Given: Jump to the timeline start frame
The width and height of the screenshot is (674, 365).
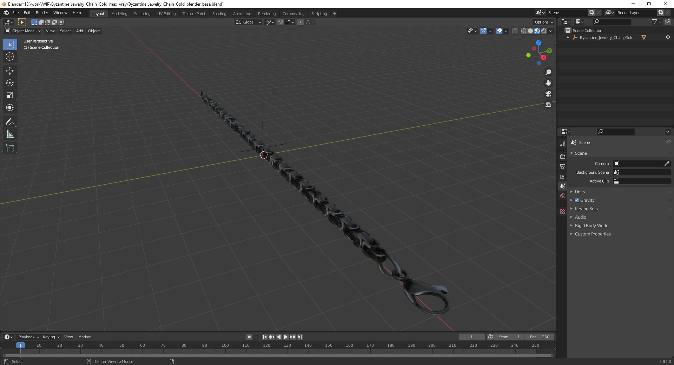Looking at the screenshot, I should 265,337.
